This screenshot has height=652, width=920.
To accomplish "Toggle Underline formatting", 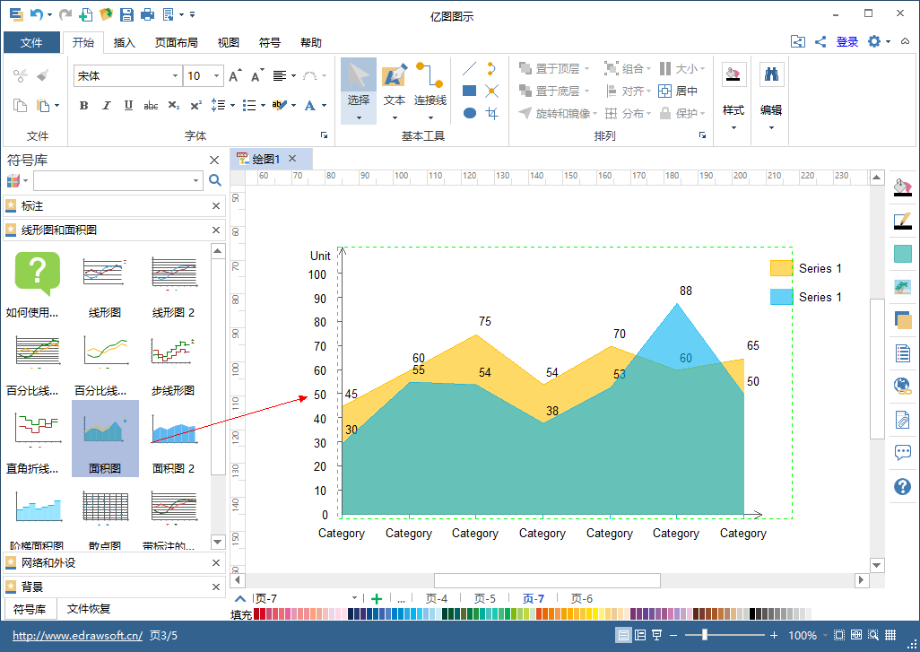I will [x=128, y=105].
